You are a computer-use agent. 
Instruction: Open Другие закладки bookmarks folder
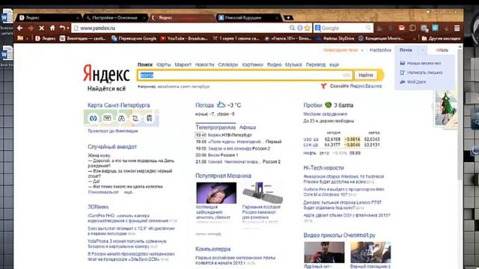pos(441,38)
